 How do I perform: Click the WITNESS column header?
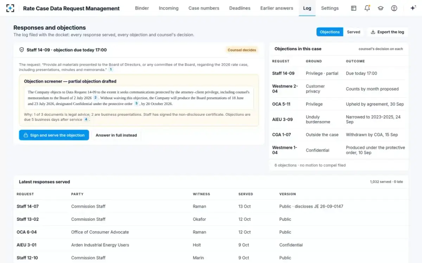point(202,194)
